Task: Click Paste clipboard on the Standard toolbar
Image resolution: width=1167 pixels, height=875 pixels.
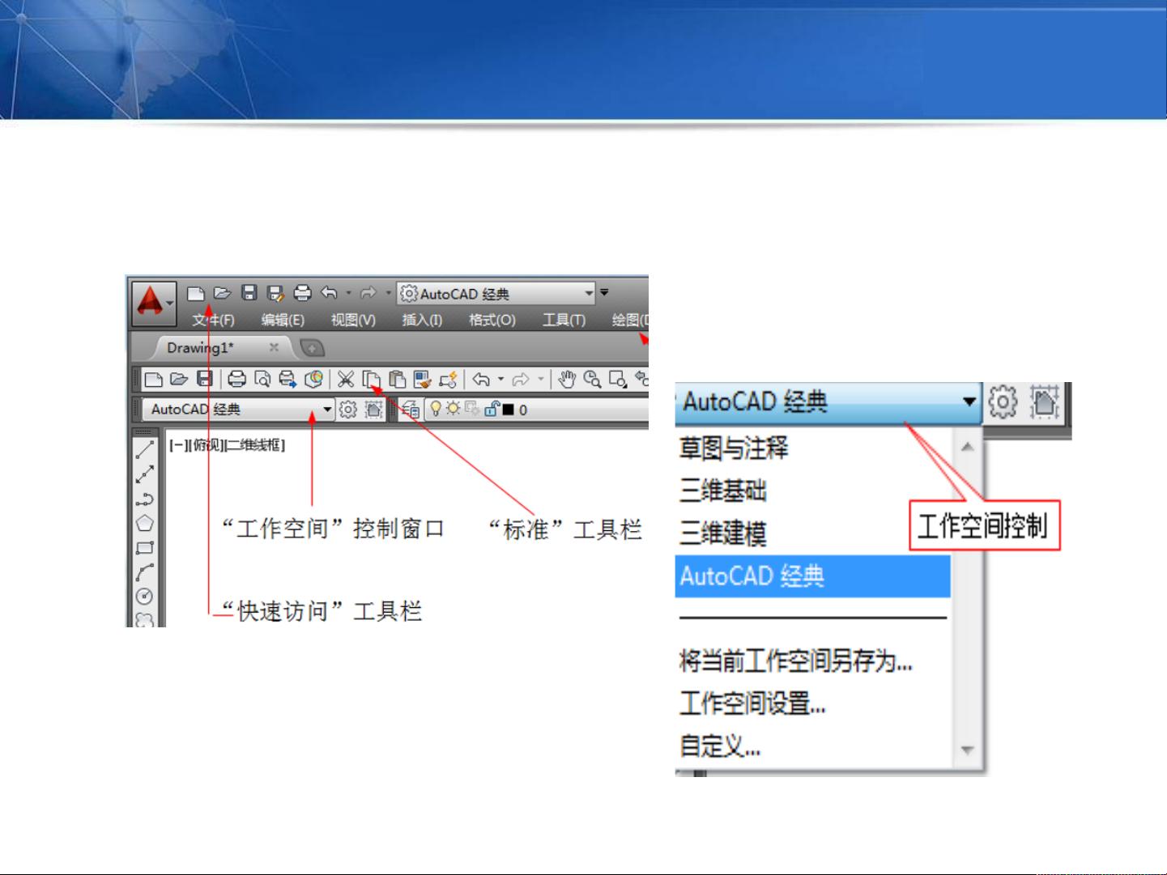Action: (x=397, y=379)
